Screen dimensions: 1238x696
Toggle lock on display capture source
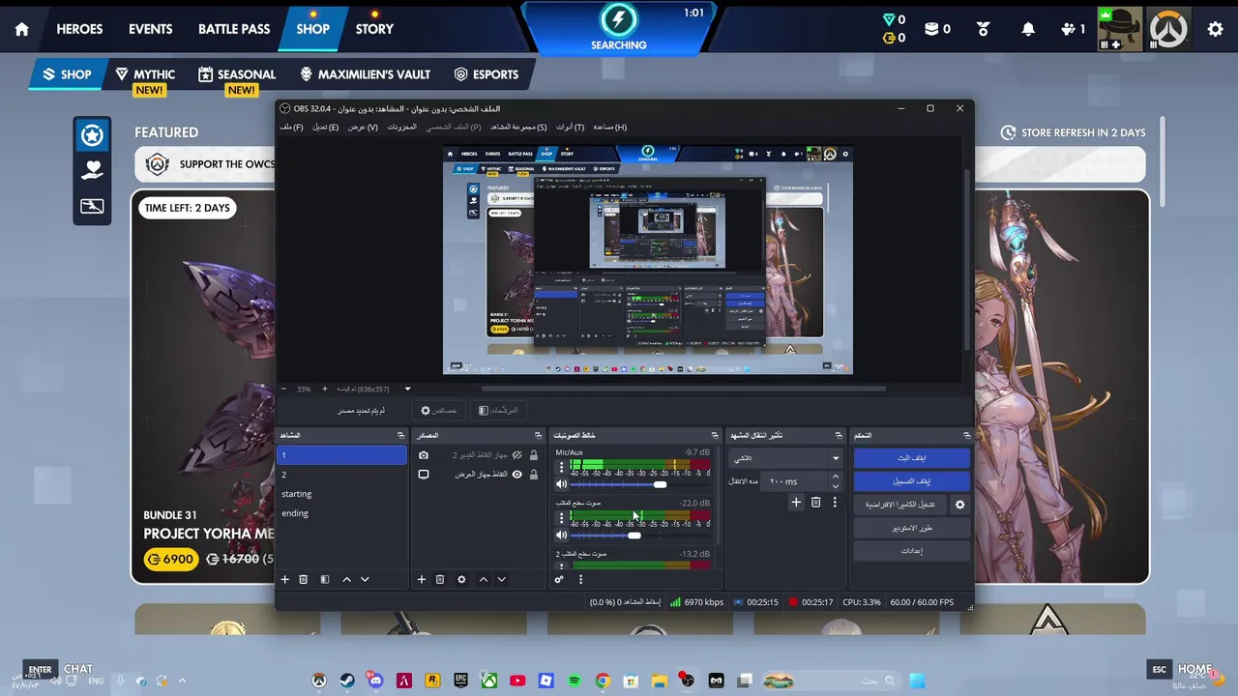point(534,475)
